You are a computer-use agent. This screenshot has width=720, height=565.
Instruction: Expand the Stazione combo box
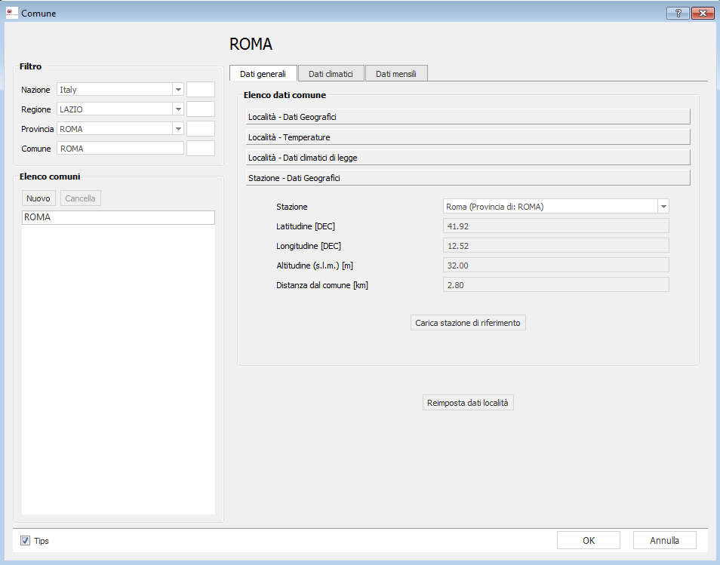663,207
